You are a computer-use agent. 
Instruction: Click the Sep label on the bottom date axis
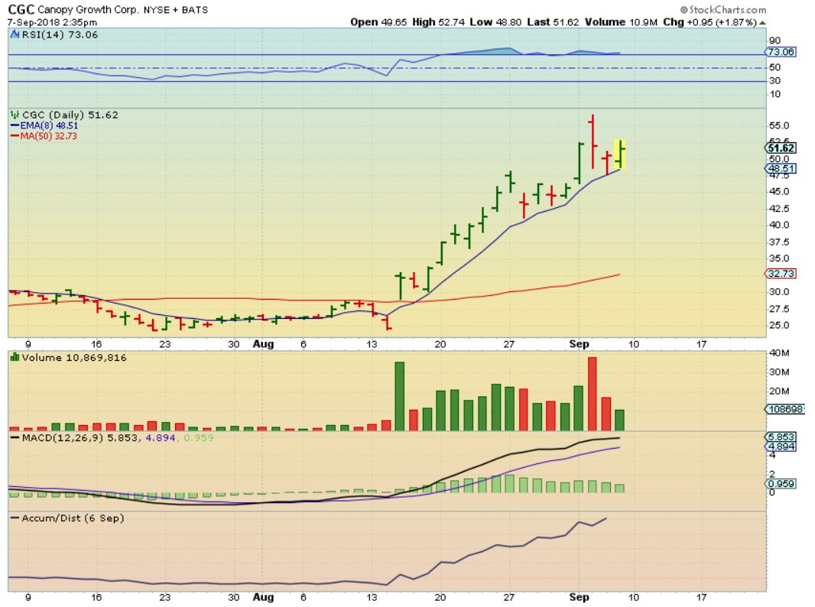579,597
